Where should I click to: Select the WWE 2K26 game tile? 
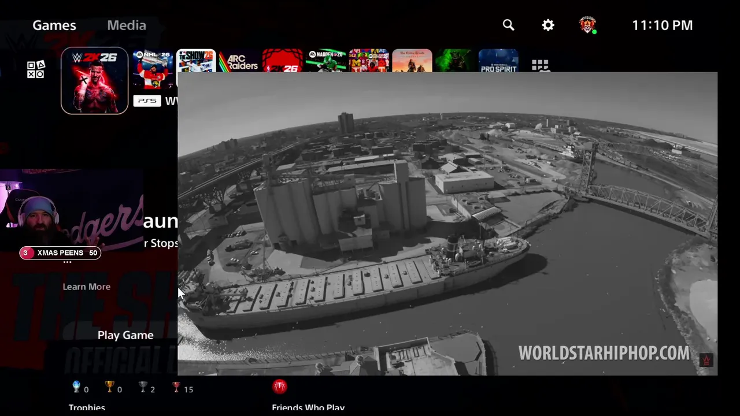tap(94, 80)
